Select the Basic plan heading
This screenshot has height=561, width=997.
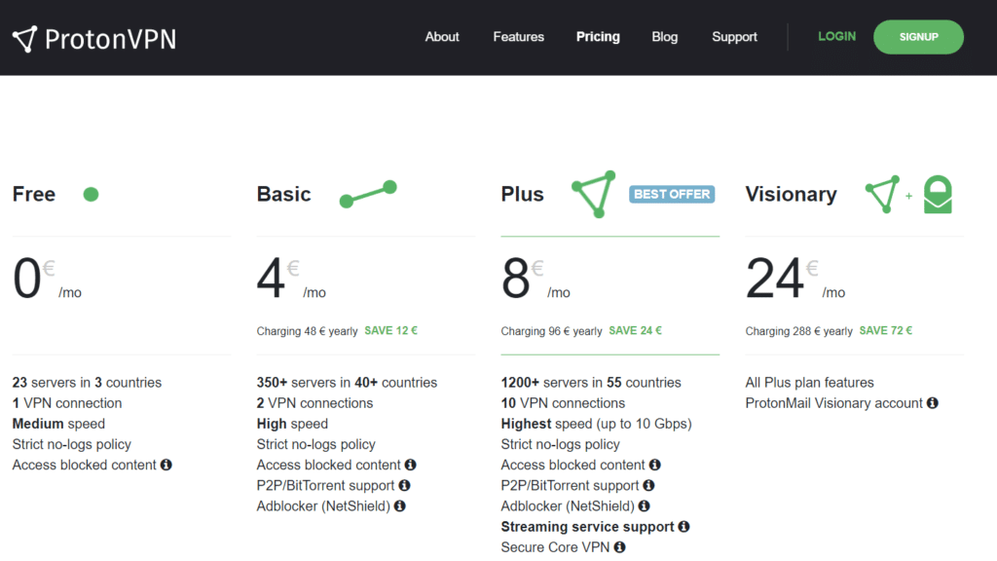click(x=283, y=194)
